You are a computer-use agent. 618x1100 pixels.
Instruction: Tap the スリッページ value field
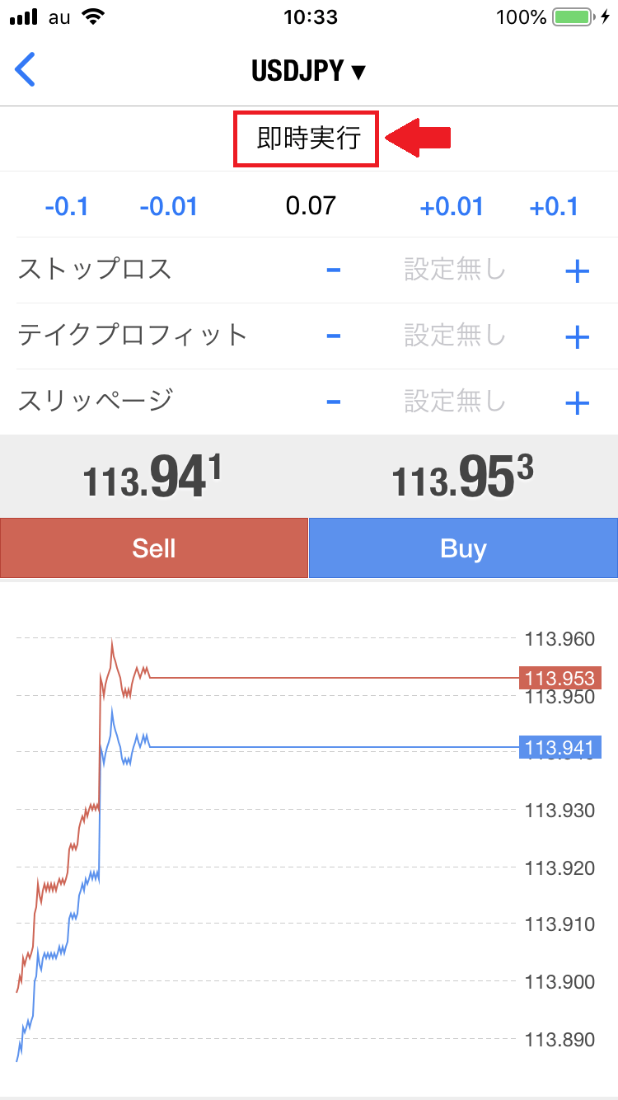point(455,402)
